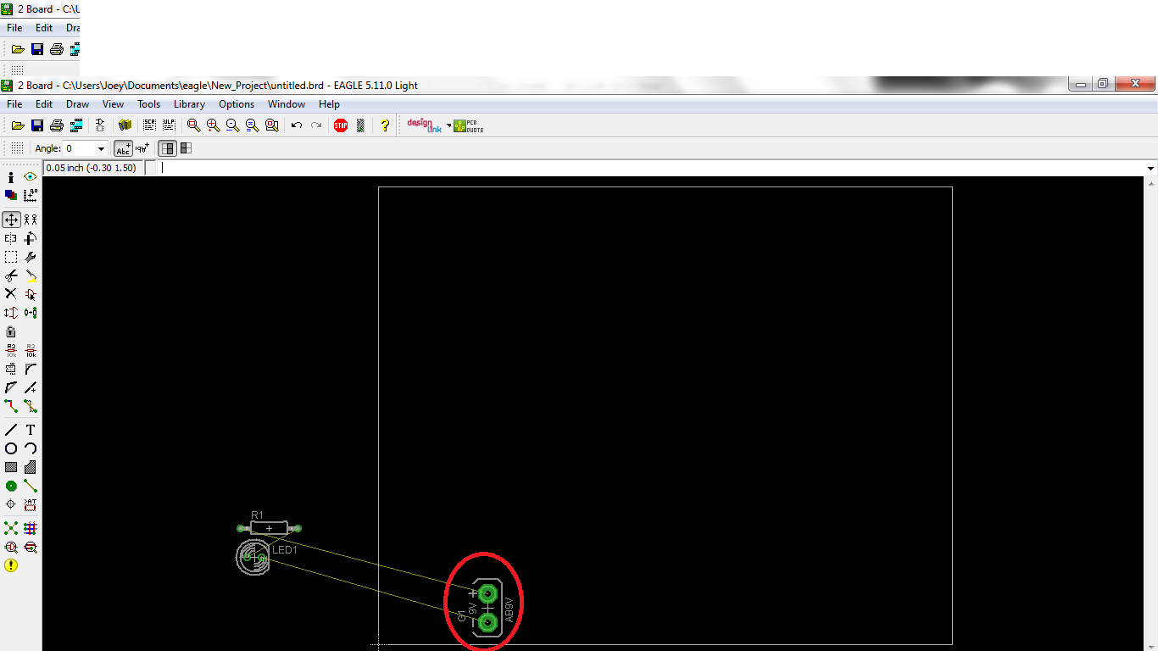Image resolution: width=1158 pixels, height=651 pixels.
Task: Select the Optimize tool
Action: point(31,387)
